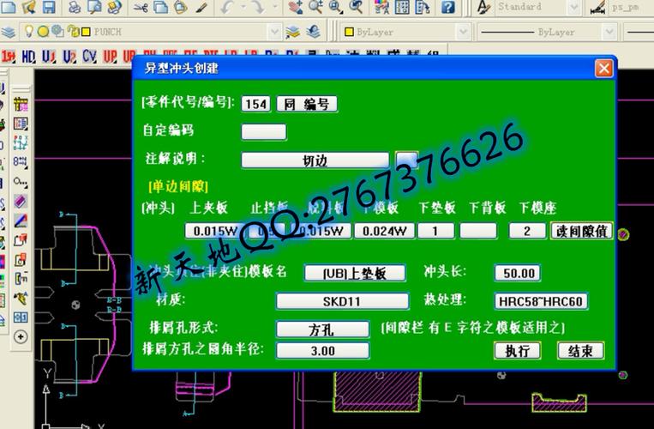Save the drawing with the floppy disk icon

click(x=48, y=6)
